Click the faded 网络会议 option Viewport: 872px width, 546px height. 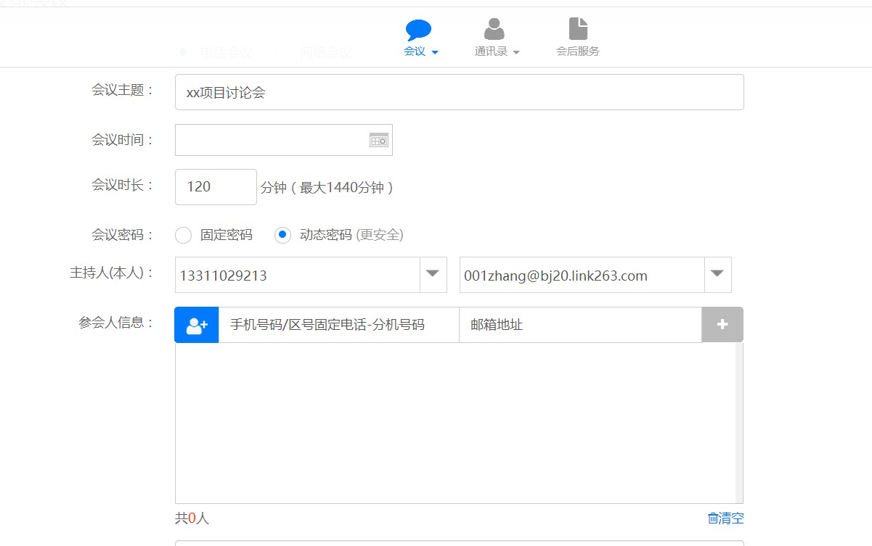coord(325,52)
